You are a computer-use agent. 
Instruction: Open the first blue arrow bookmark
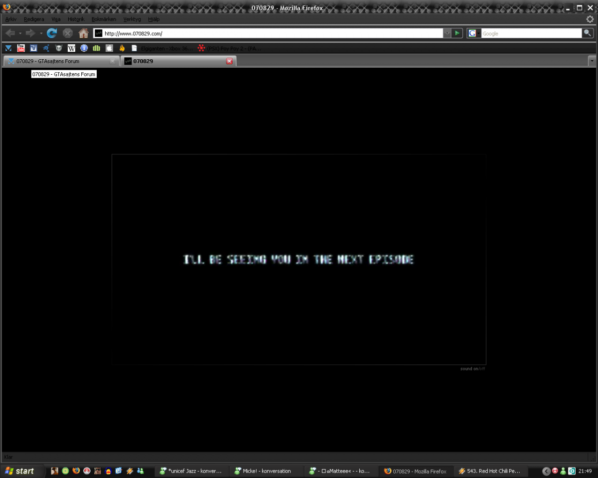(8, 48)
